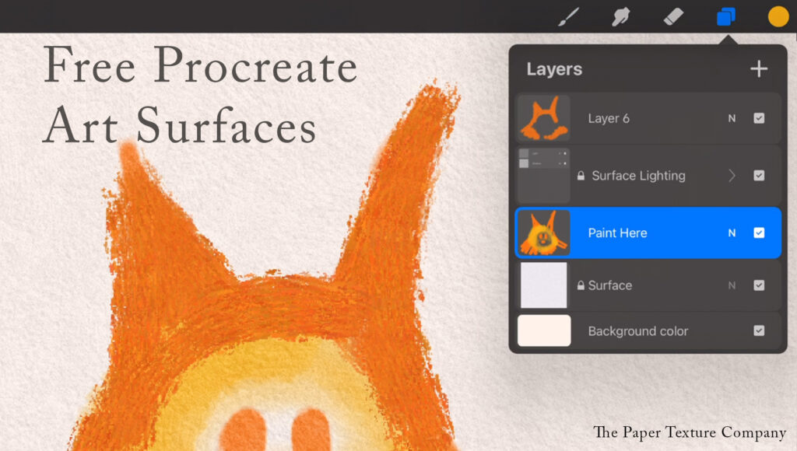The image size is (797, 451).
Task: Tap the Paint Here layer thumbnail
Action: 542,232
